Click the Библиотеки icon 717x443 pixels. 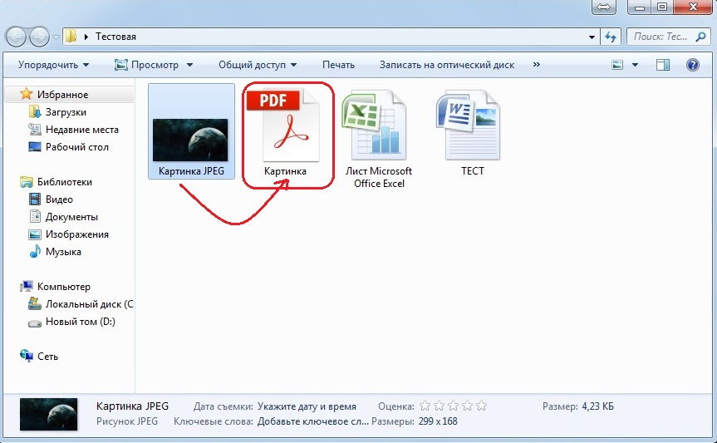coord(27,182)
